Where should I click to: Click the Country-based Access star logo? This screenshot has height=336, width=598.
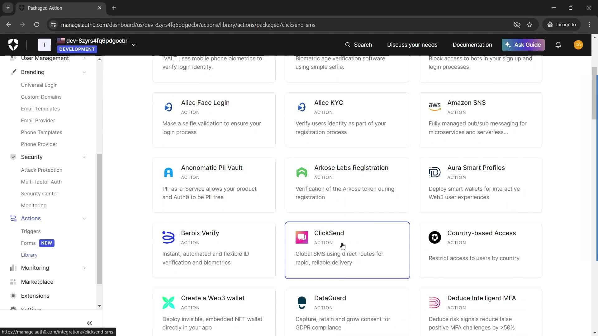(435, 237)
